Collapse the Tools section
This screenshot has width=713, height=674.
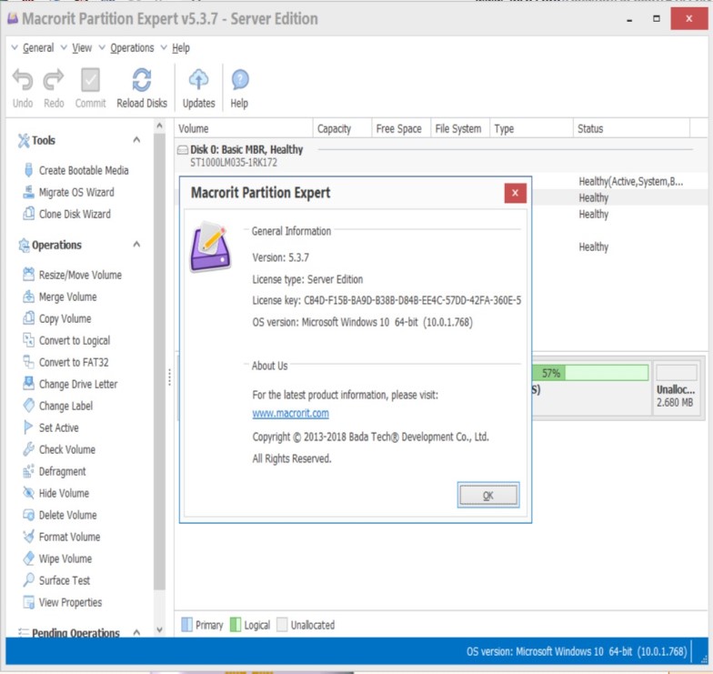coord(136,140)
